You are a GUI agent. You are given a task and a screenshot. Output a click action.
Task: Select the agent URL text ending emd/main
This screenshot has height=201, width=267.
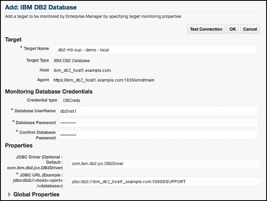coord(104,80)
